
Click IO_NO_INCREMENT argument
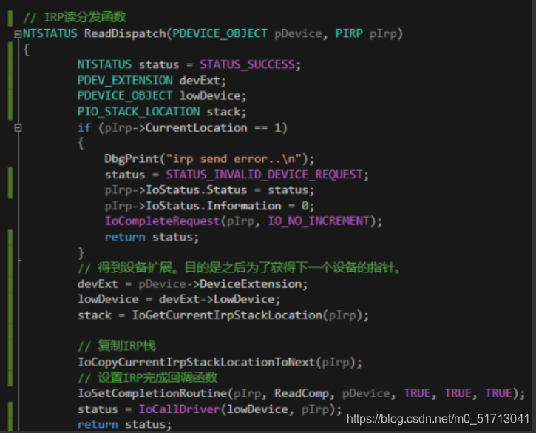(x=319, y=221)
